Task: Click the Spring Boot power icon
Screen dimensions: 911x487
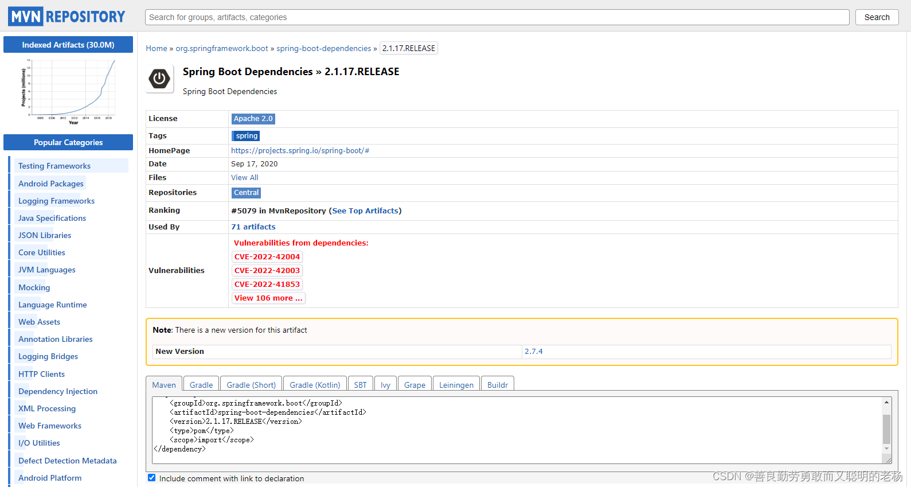Action: coord(159,79)
